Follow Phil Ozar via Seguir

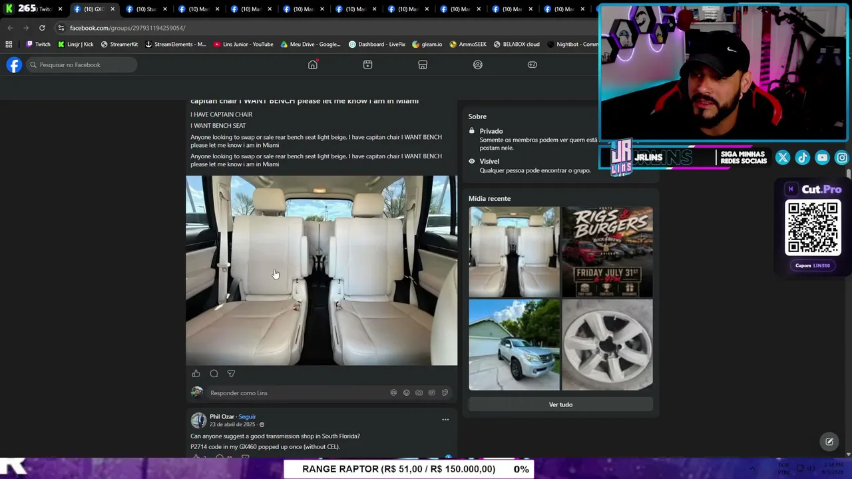[x=247, y=416]
